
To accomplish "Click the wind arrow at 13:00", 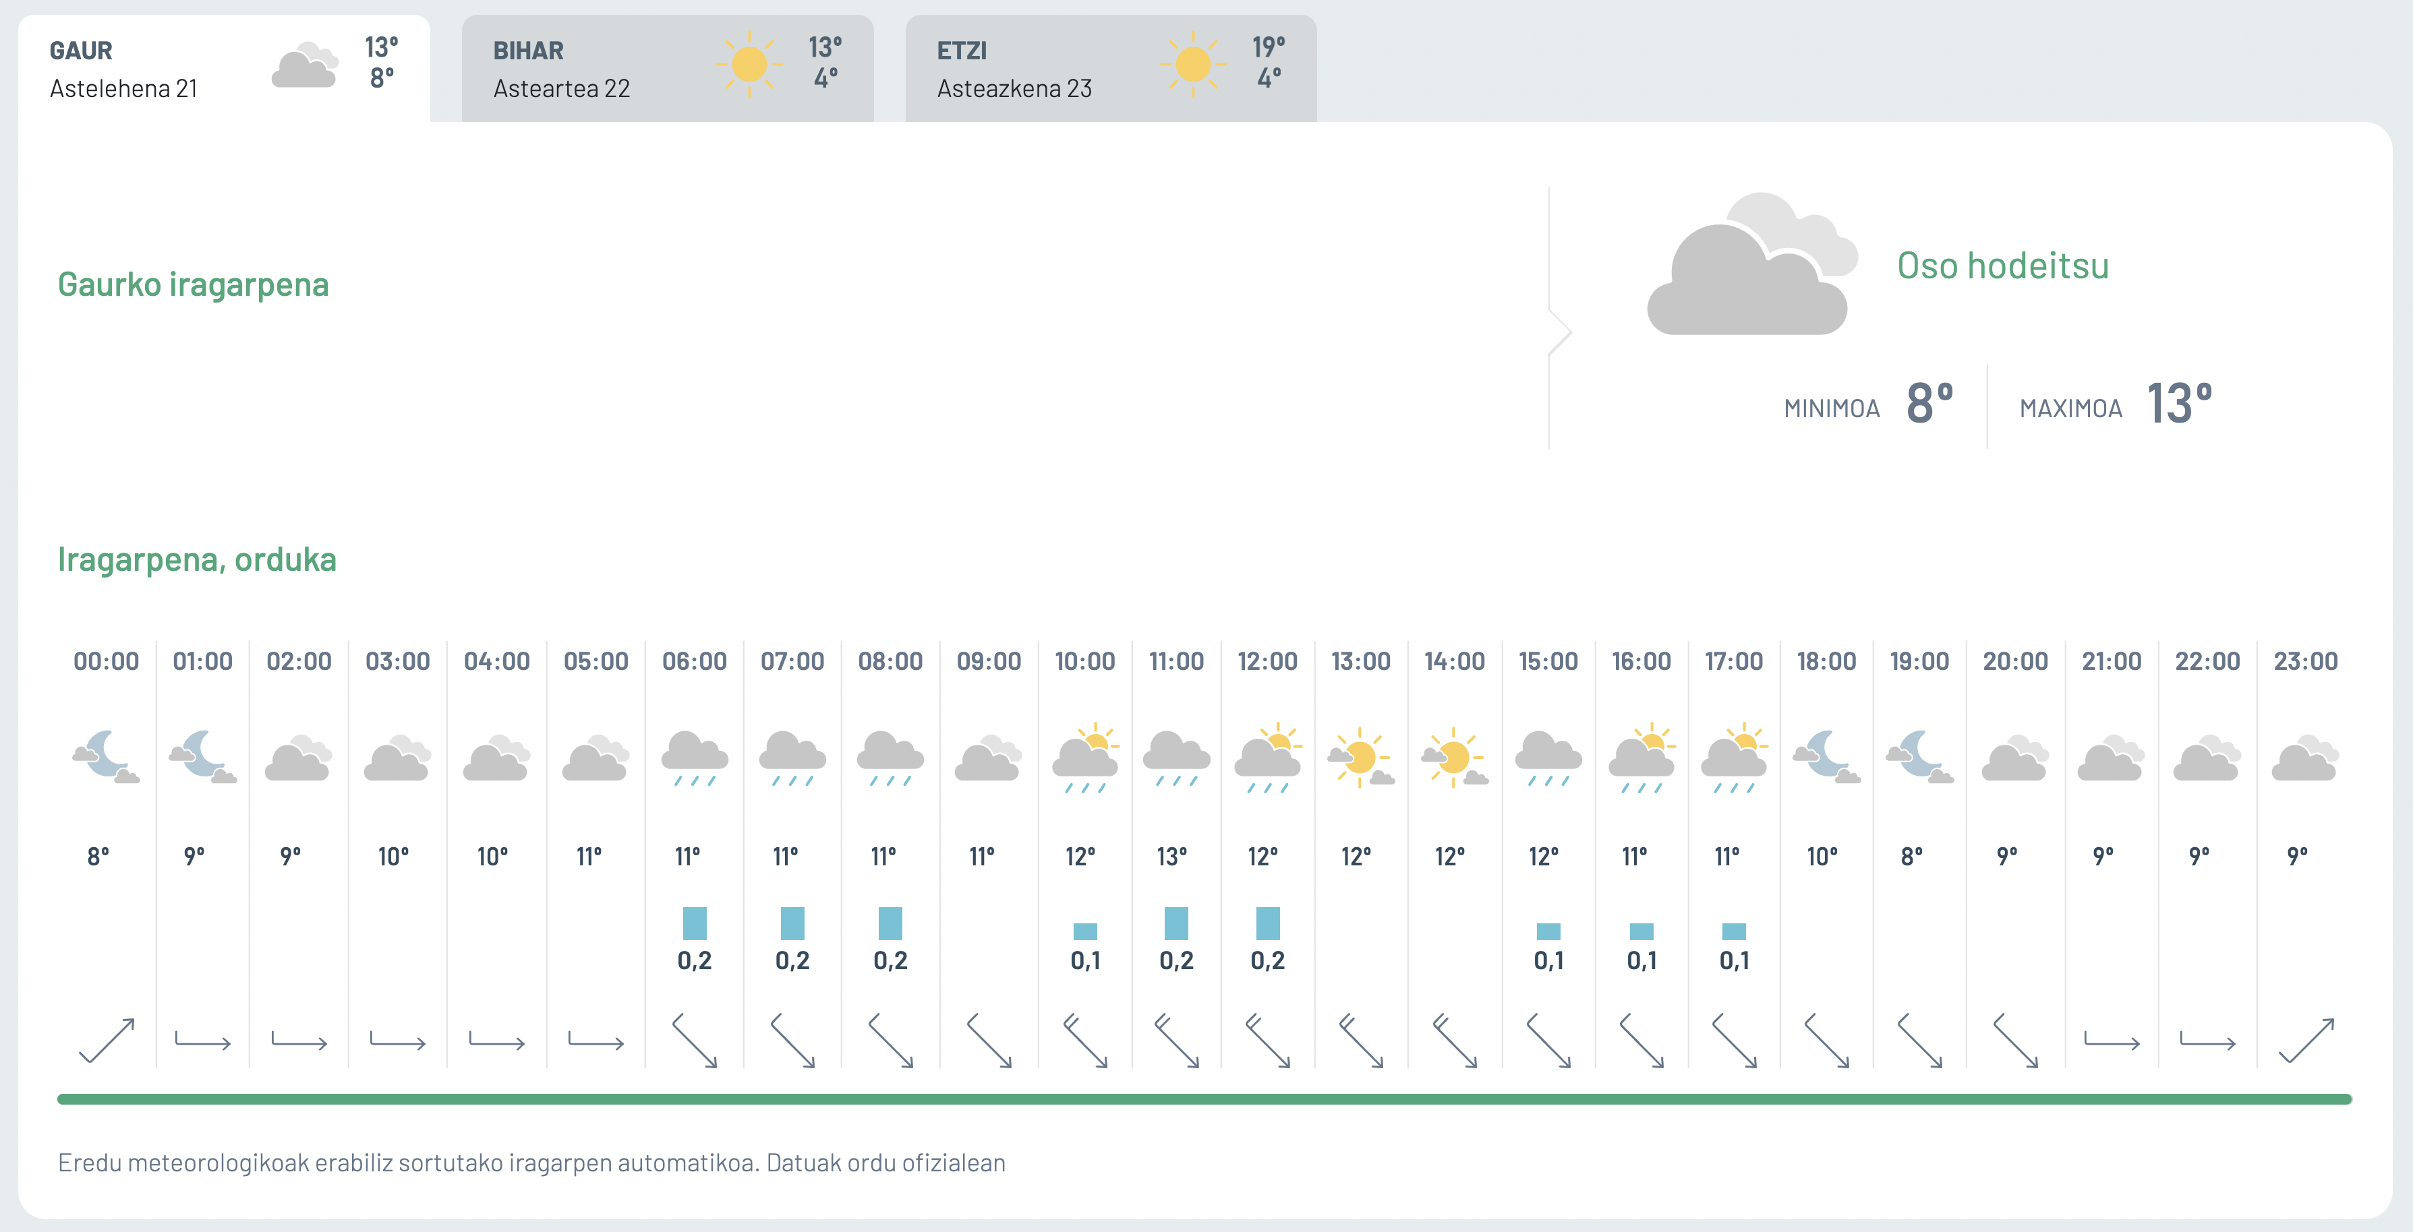I will point(1361,1040).
